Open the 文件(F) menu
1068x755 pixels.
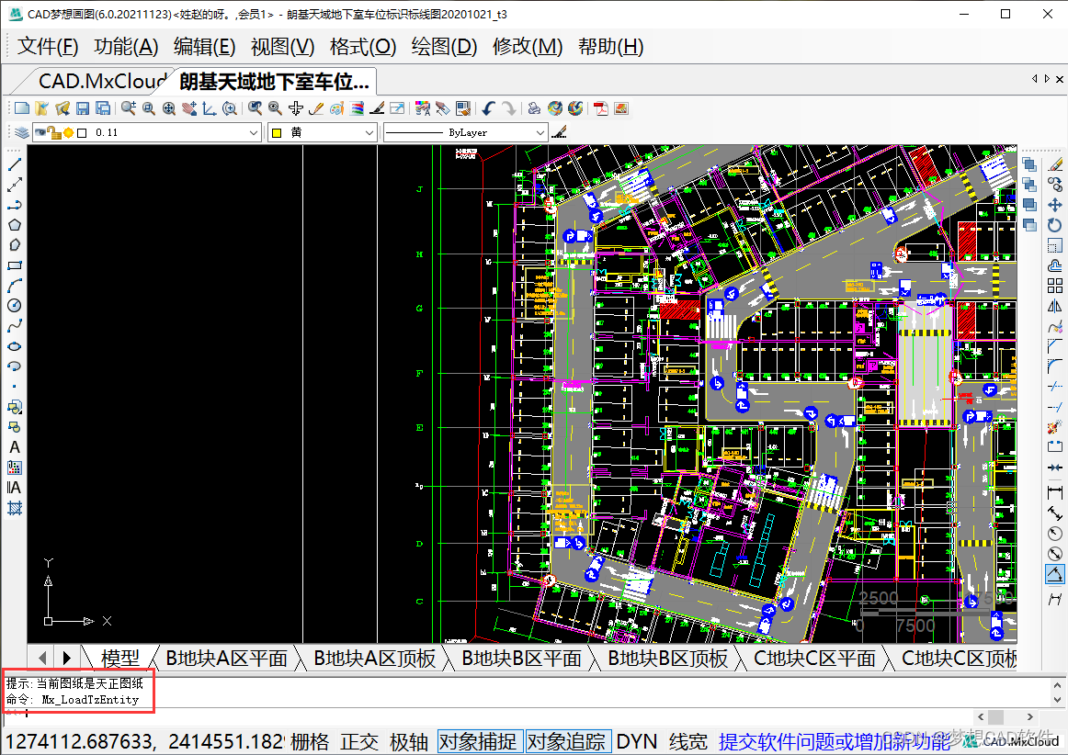point(48,46)
